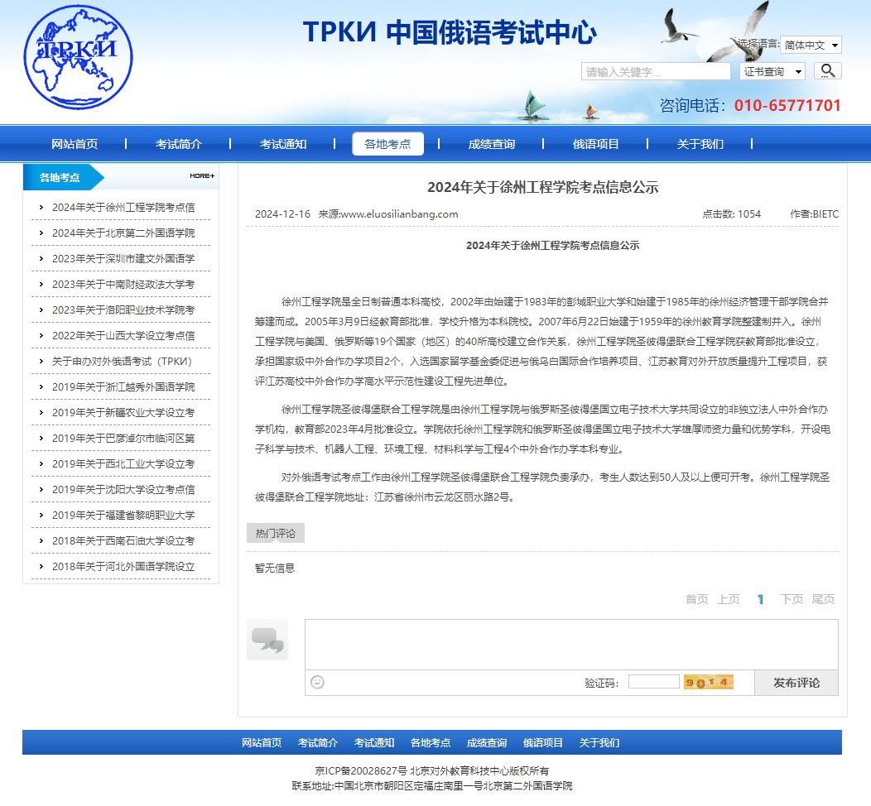Focus the keyword search input field

point(643,72)
